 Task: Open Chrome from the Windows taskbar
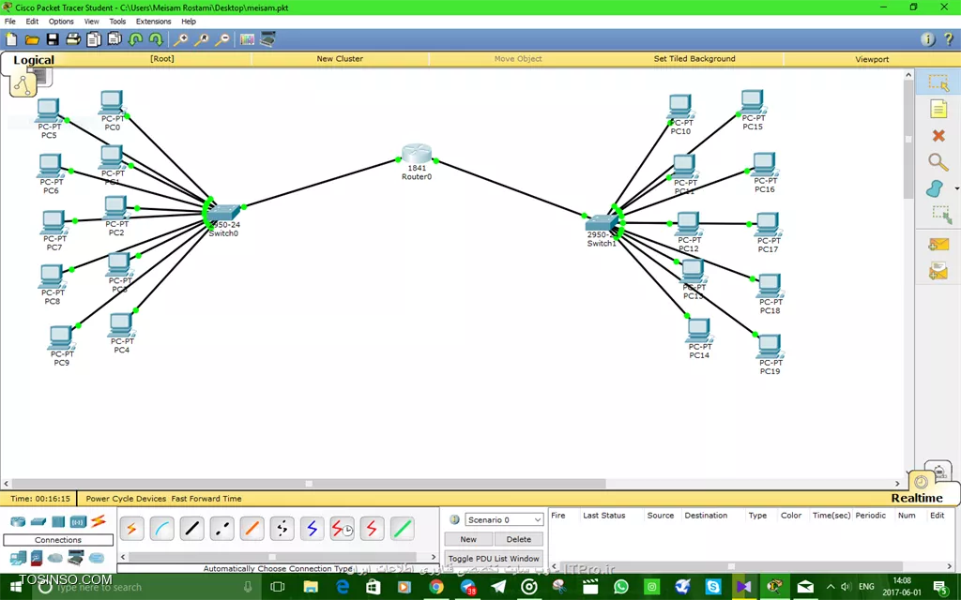coord(435,587)
